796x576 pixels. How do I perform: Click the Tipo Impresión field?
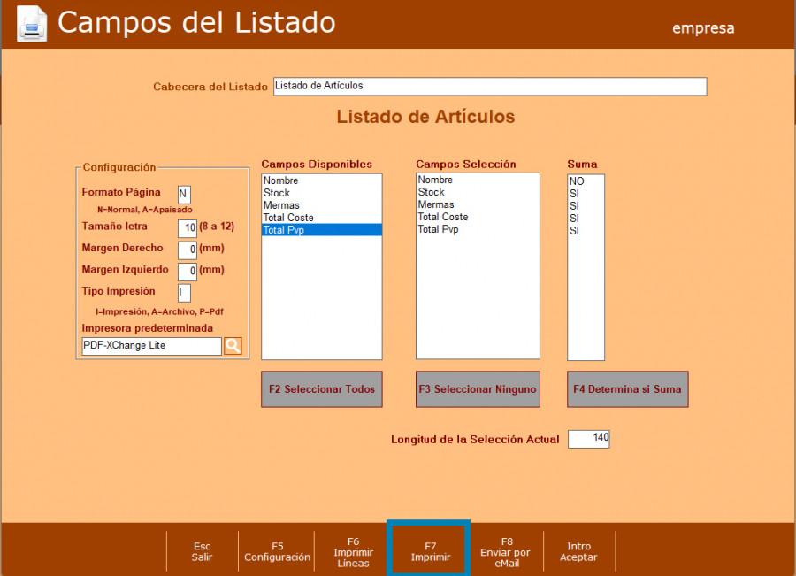pyautogui.click(x=184, y=293)
